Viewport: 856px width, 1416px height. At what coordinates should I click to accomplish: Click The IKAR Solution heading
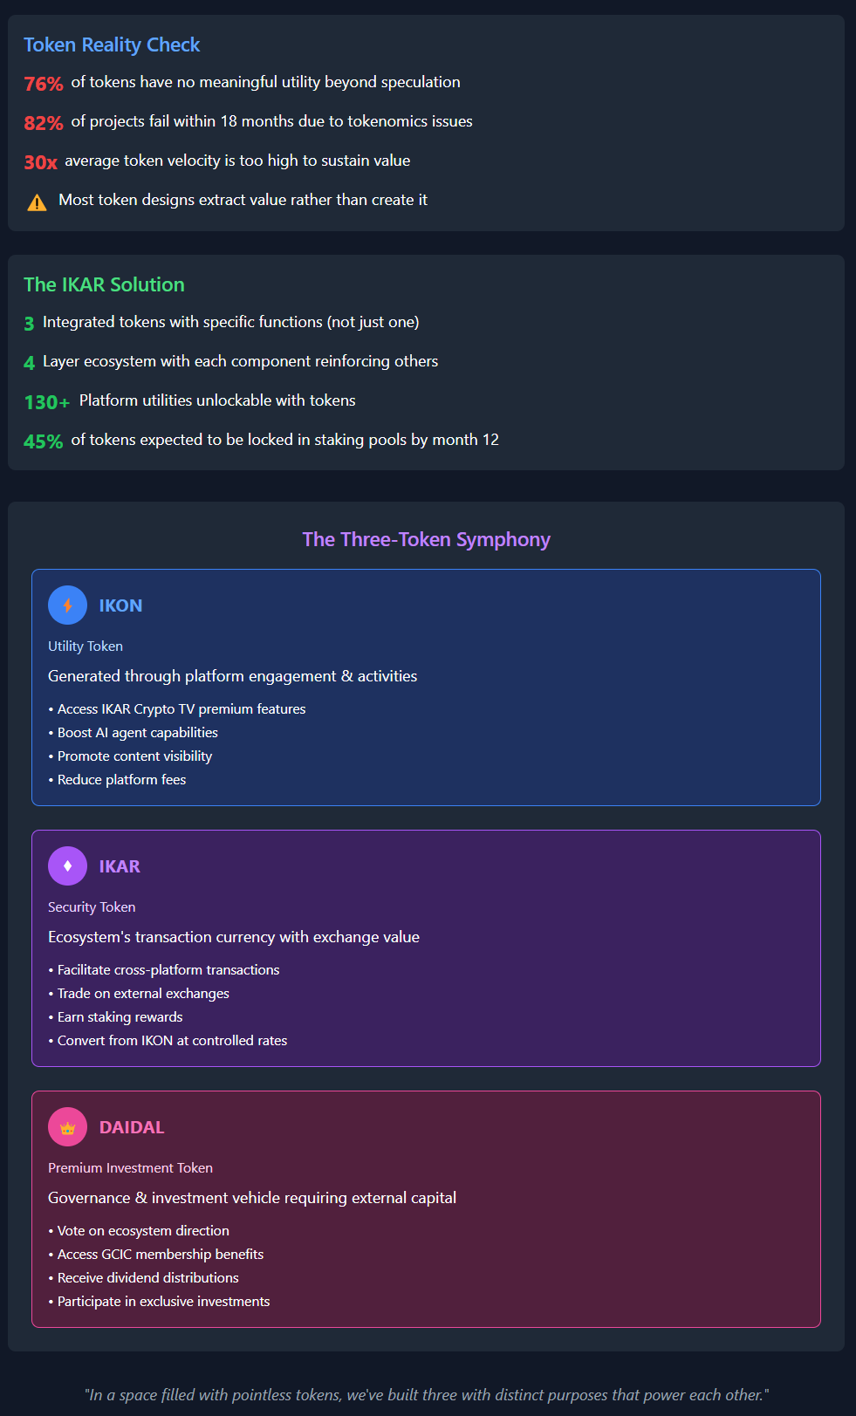tap(104, 285)
